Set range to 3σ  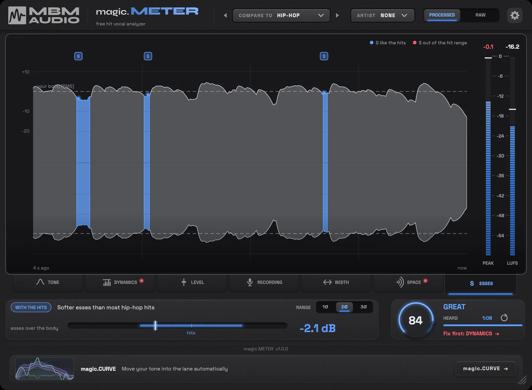(x=364, y=307)
